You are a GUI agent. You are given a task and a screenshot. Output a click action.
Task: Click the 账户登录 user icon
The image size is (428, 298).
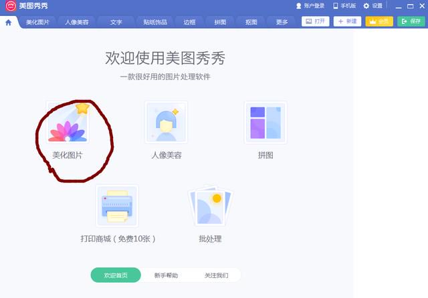tap(299, 6)
